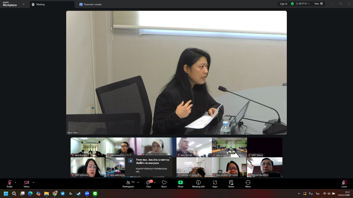Expand the Participants options arrow
Viewport: 353px width, 198px height.
pyautogui.click(x=138, y=182)
